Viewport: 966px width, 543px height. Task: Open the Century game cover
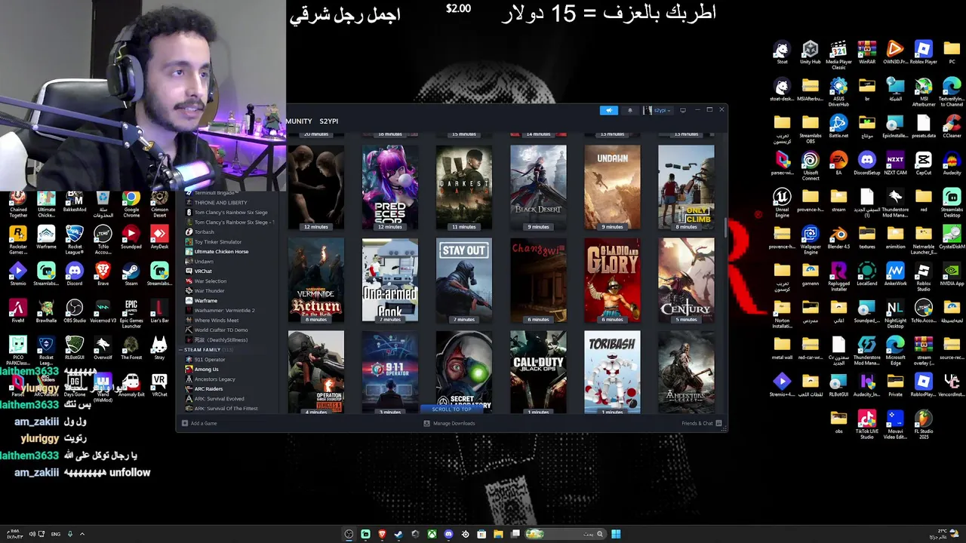686,281
